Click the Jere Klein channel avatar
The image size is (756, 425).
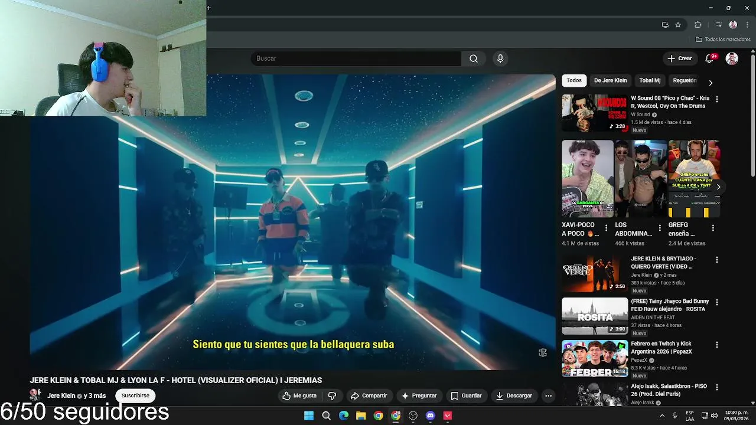35,395
